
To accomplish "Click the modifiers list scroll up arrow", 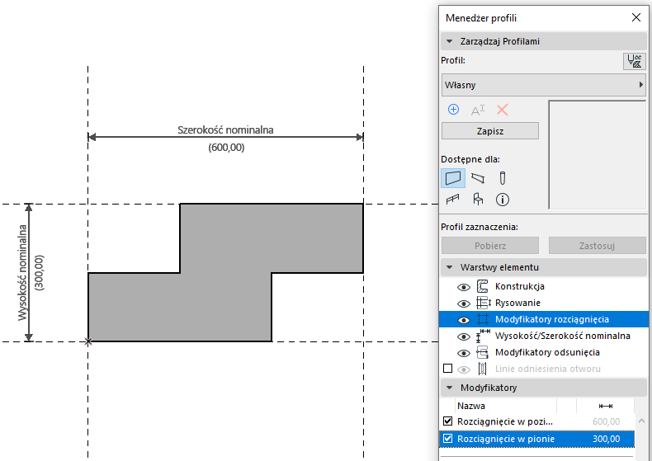I will (x=641, y=421).
